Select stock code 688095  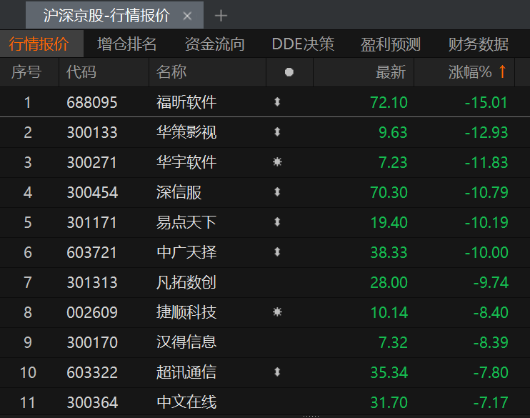(x=92, y=102)
